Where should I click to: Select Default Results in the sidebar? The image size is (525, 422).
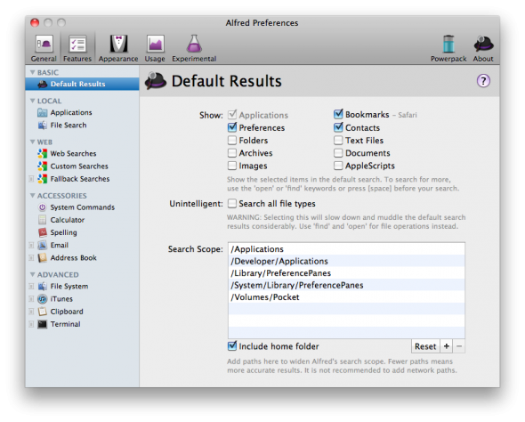pyautogui.click(x=82, y=84)
